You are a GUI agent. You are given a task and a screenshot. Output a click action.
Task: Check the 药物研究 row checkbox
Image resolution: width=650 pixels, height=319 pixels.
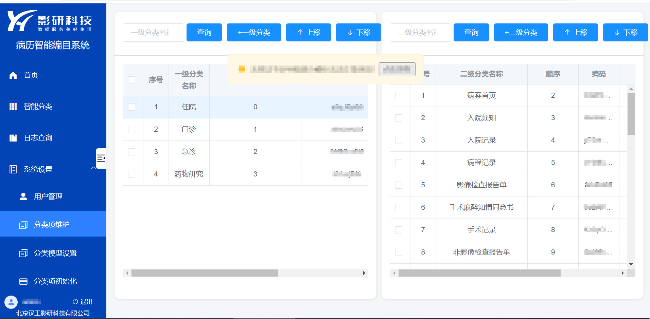tap(132, 174)
